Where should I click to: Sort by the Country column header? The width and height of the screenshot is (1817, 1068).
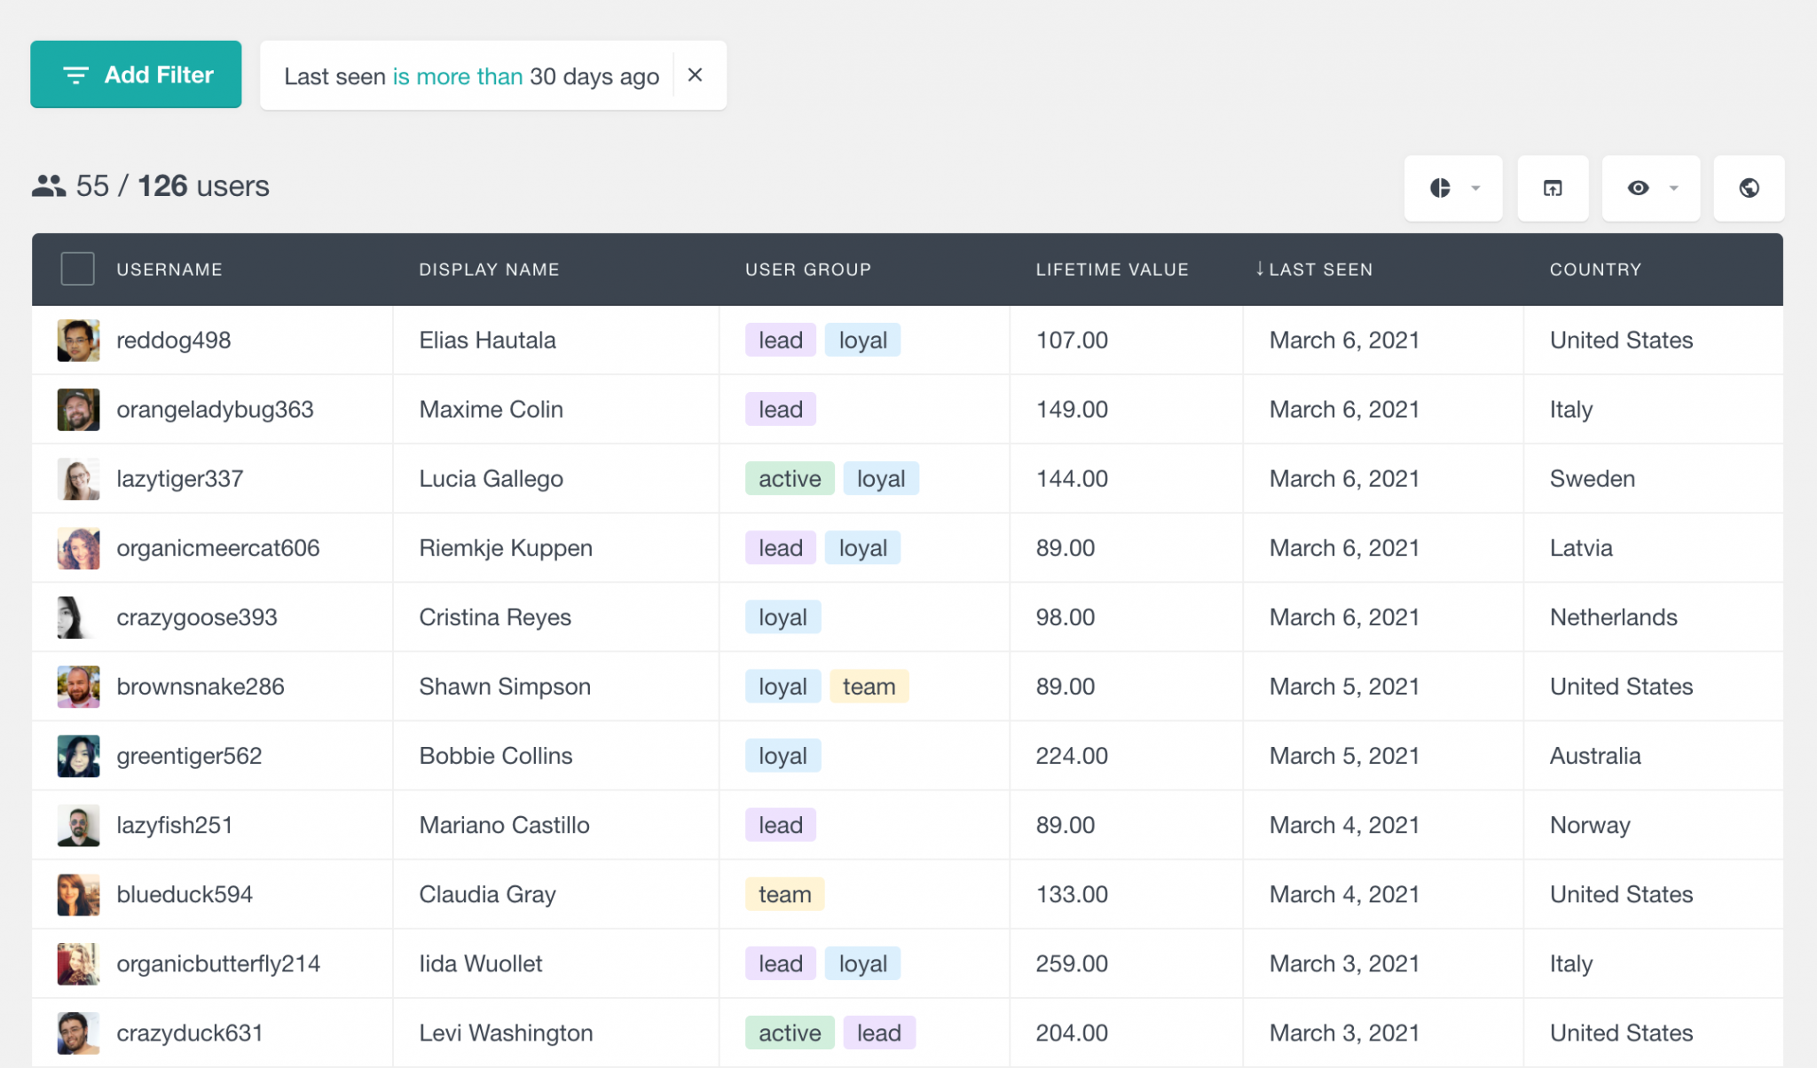click(1594, 270)
